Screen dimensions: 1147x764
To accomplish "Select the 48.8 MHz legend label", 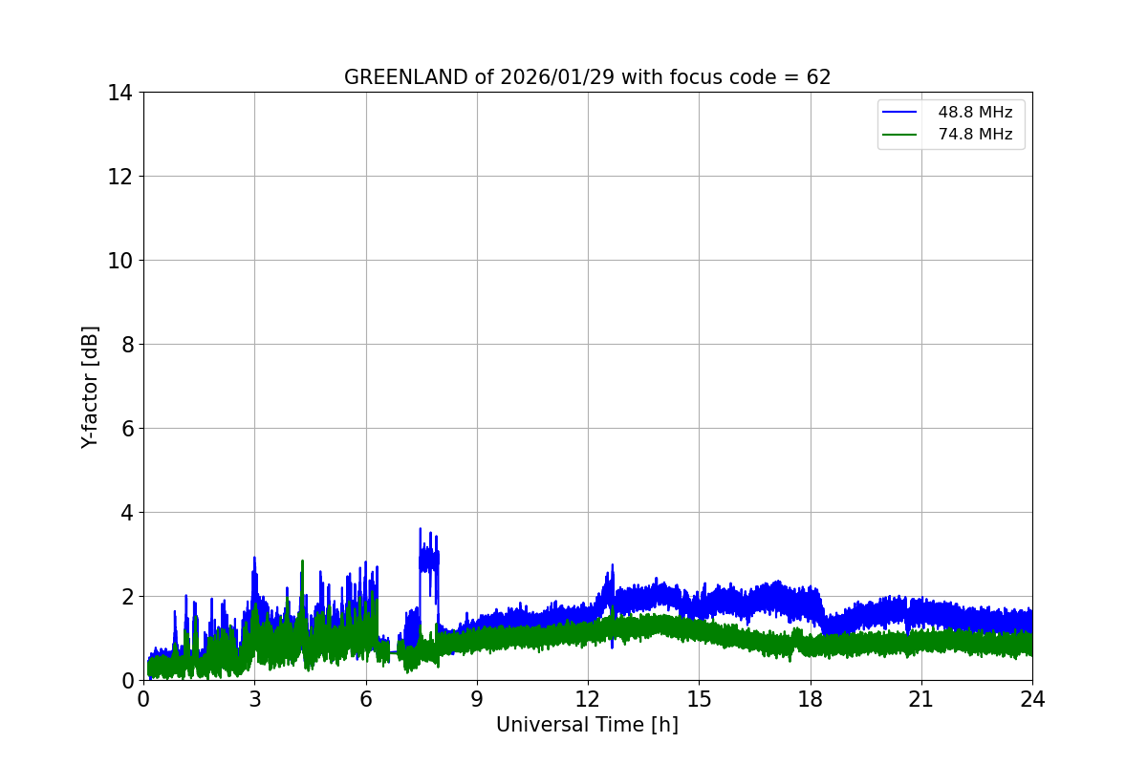I will pyautogui.click(x=975, y=113).
